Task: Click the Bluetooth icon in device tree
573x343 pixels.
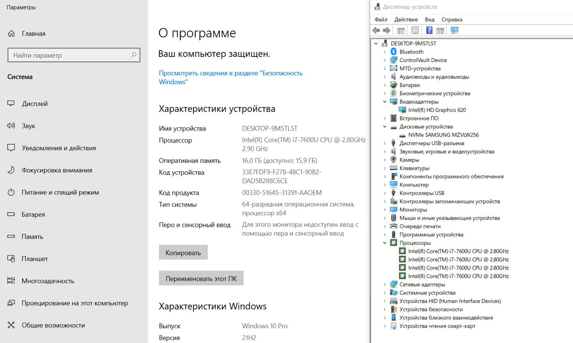Action: (393, 52)
